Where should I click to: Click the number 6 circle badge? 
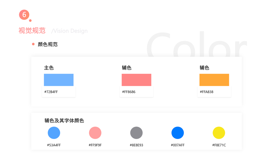point(24,15)
